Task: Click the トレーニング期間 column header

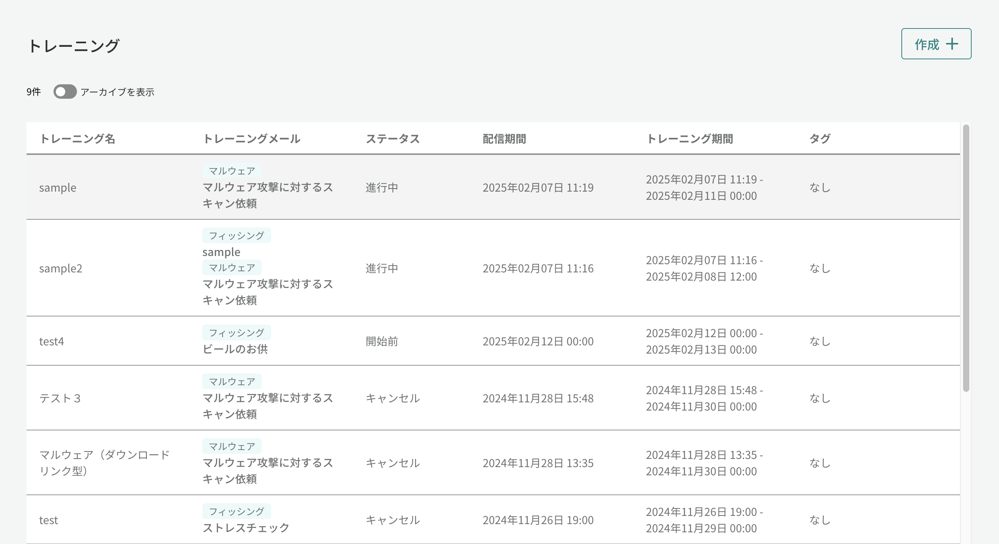Action: (x=690, y=139)
